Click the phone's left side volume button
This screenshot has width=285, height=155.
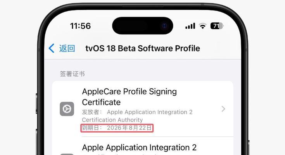click(x=36, y=103)
